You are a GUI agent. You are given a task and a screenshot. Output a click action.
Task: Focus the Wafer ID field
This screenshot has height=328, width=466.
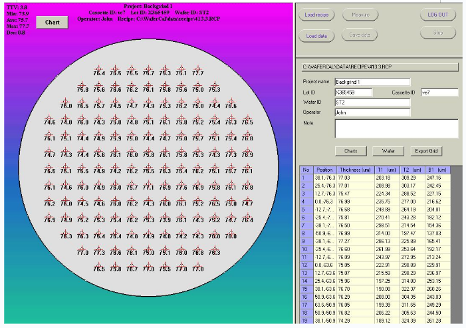tap(372, 103)
